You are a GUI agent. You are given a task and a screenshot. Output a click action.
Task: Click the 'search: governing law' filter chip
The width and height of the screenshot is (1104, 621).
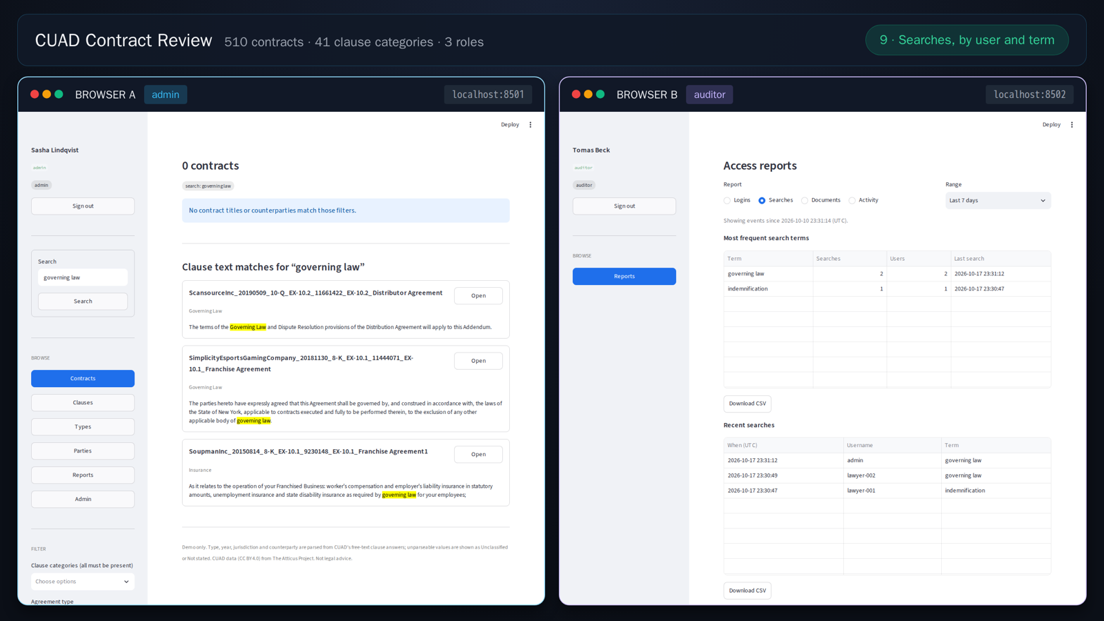(208, 186)
